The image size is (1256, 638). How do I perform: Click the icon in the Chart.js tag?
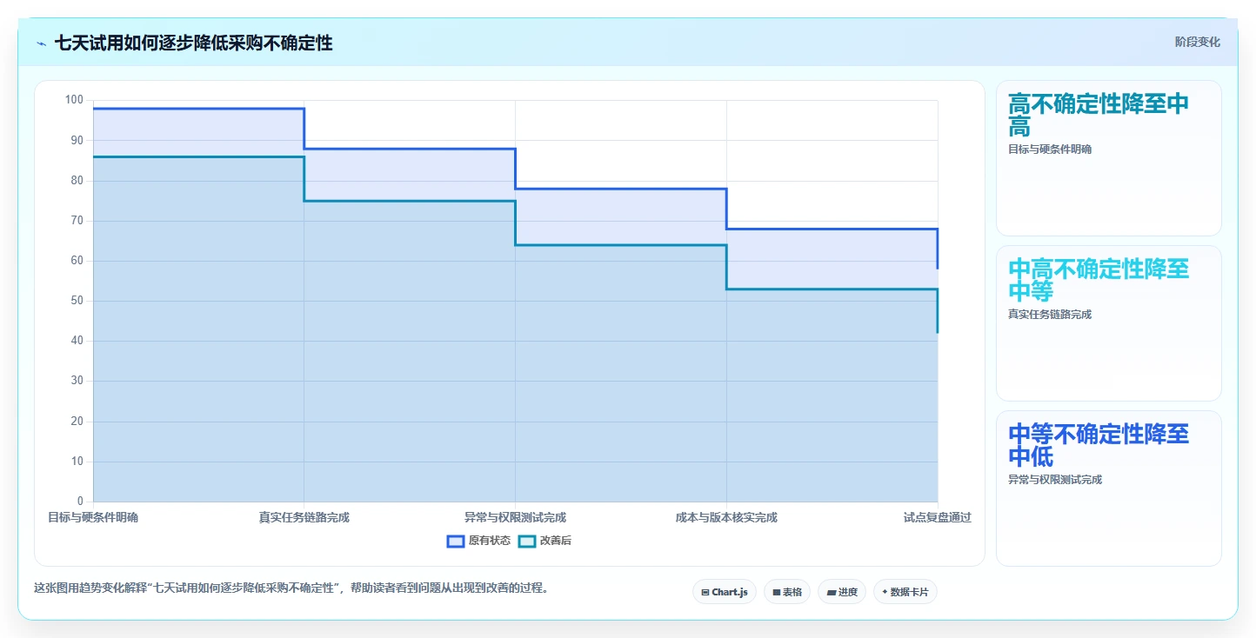click(705, 592)
